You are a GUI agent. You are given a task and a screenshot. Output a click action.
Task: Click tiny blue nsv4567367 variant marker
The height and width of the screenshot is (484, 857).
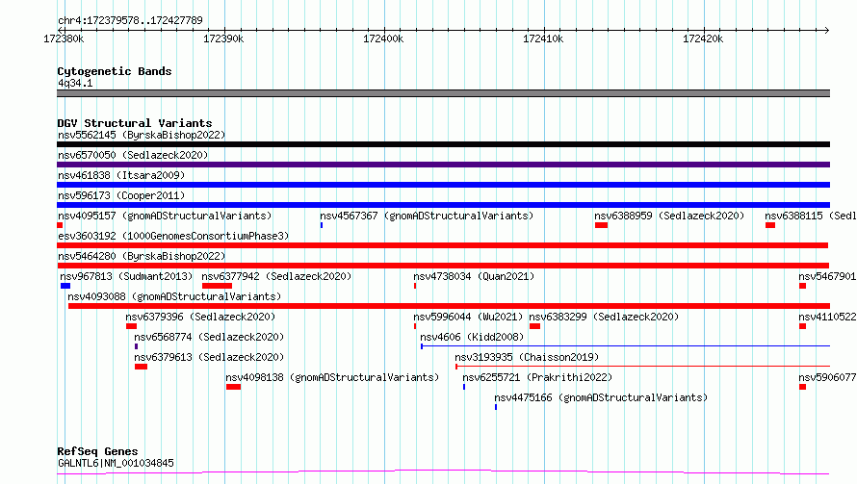coord(322,225)
